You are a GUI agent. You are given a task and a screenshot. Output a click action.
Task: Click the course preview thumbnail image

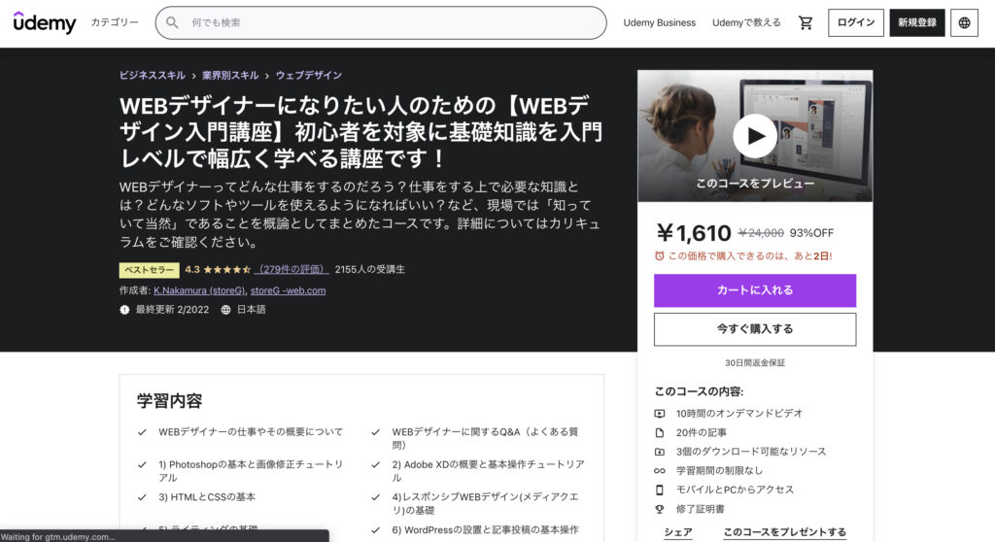click(754, 136)
